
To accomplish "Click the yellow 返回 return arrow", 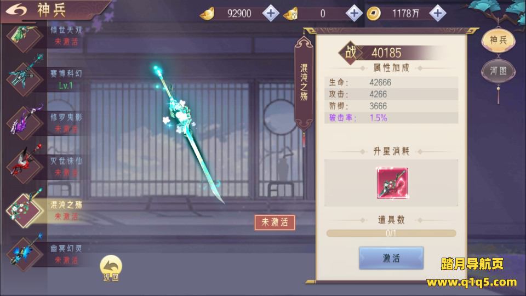I will click(x=111, y=268).
